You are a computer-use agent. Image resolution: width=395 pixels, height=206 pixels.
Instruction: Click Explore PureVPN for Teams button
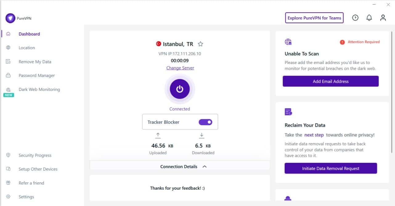tap(314, 18)
